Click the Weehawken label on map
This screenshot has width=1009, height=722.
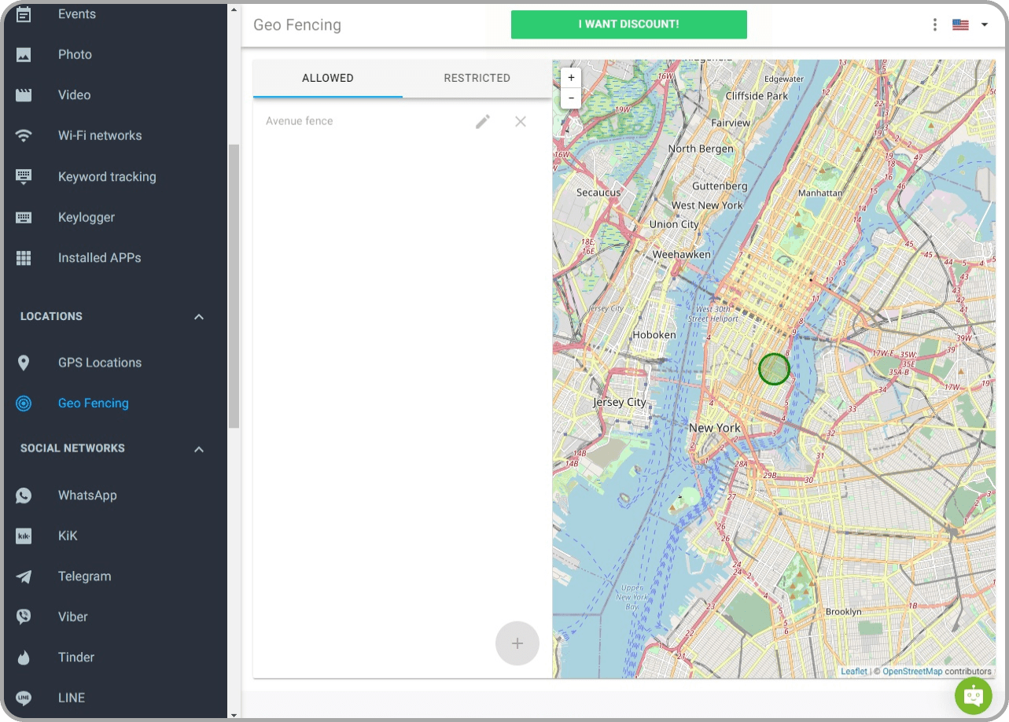point(682,255)
